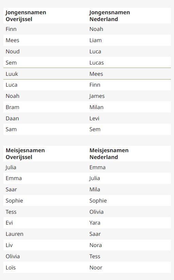This screenshot has height=280, width=174.
Task: Click the name Luuk in the highlighted row
Action: coord(12,74)
